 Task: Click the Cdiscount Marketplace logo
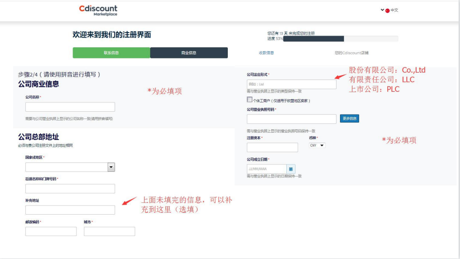tap(98, 10)
